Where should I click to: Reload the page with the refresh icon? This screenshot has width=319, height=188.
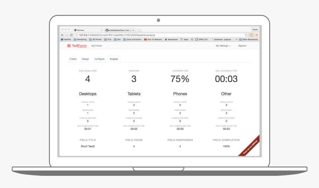(71, 35)
